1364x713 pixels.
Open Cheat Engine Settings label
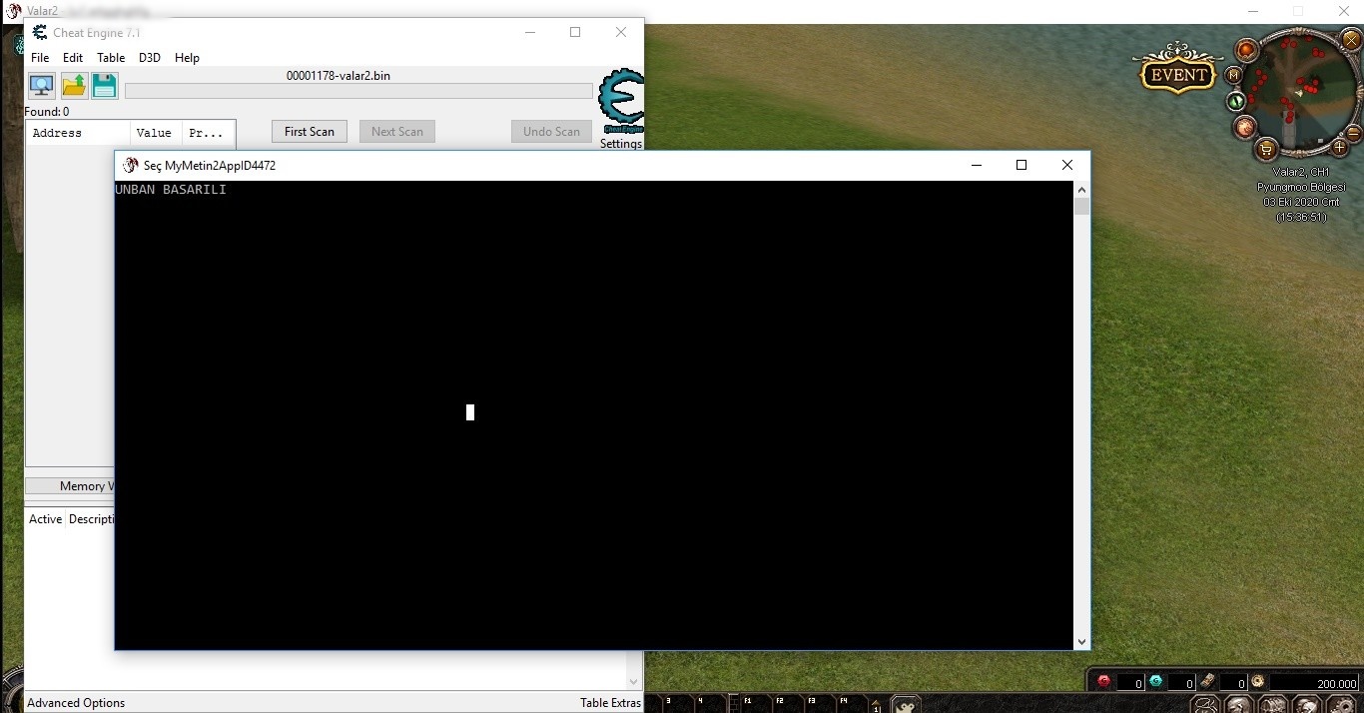pyautogui.click(x=621, y=144)
